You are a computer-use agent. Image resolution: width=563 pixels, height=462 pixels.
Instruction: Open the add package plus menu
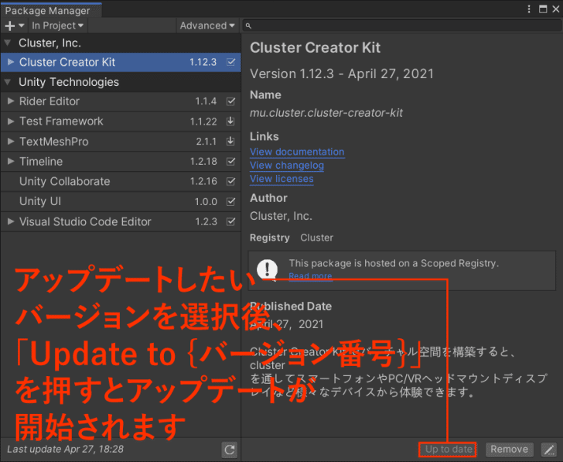[x=14, y=26]
